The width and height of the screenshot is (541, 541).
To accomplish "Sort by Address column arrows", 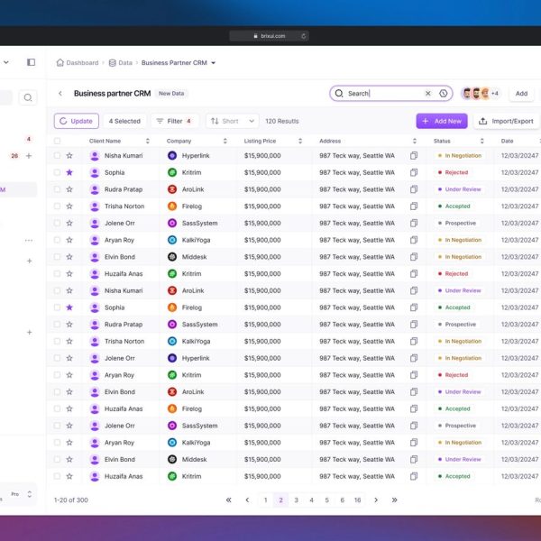I will point(415,141).
